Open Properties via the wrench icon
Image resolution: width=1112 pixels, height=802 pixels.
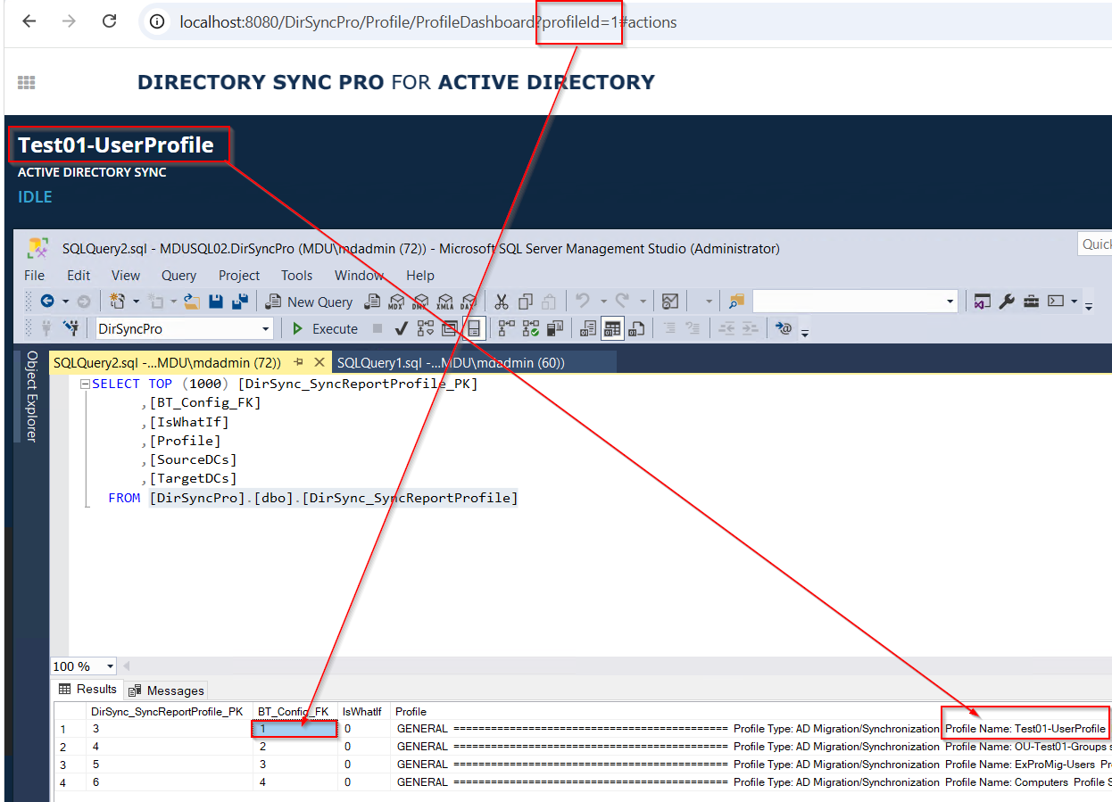(x=1007, y=302)
